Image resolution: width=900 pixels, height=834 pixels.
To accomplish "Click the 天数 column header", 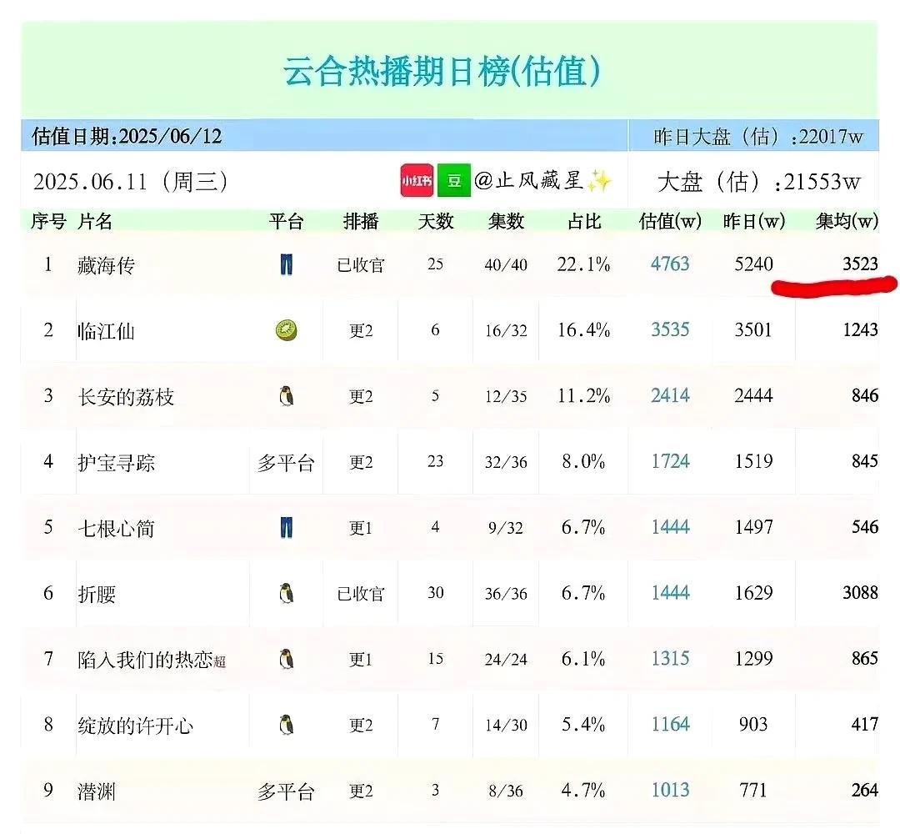I will 436,221.
